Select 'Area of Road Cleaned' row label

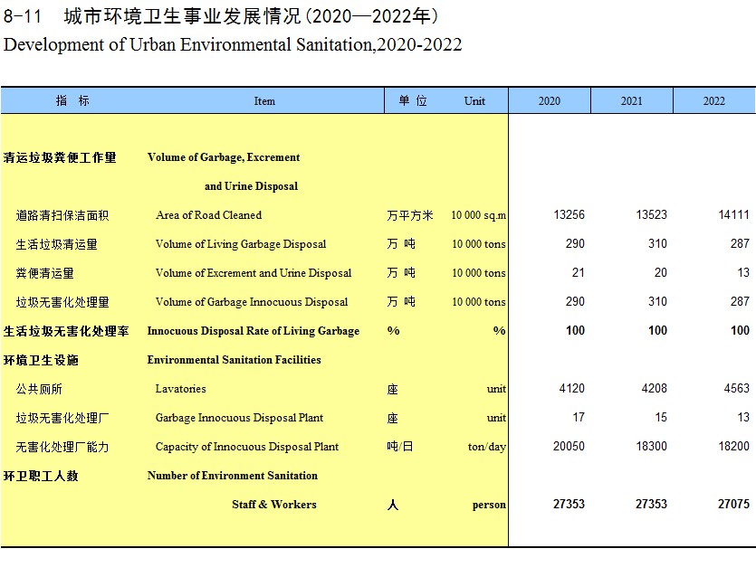coord(209,215)
